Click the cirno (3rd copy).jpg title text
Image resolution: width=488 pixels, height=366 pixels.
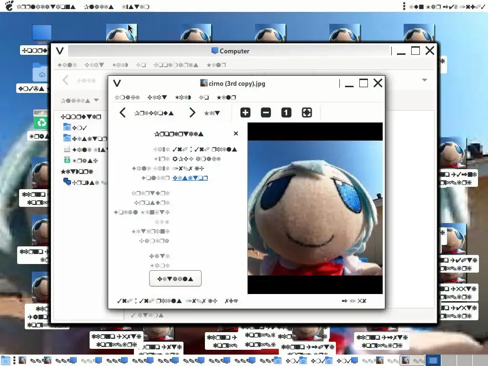[x=237, y=83]
